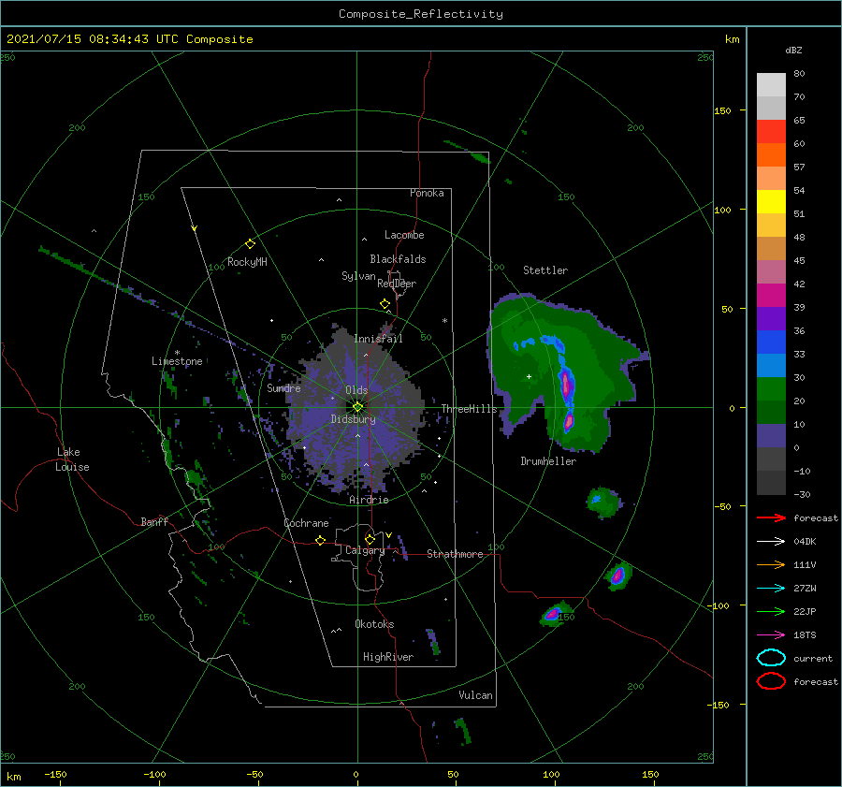
Task: Click the yellow diamond marker in Calgary
Action: pos(370,539)
